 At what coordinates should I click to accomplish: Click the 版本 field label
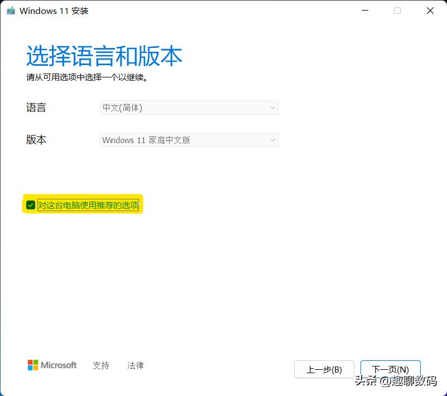pos(36,140)
